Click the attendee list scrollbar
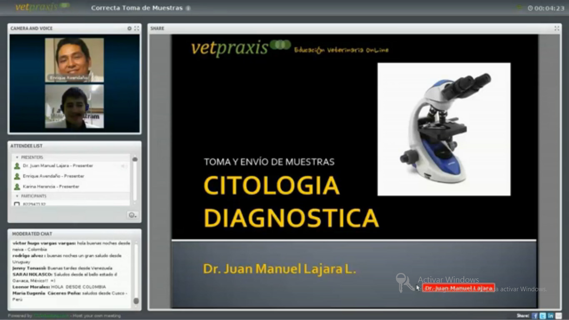The image size is (569, 320). [x=135, y=179]
